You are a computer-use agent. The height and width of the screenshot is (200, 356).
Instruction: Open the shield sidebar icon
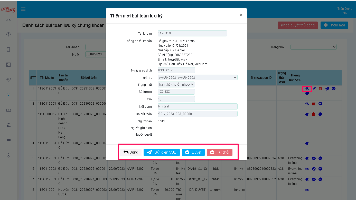(x=8, y=155)
